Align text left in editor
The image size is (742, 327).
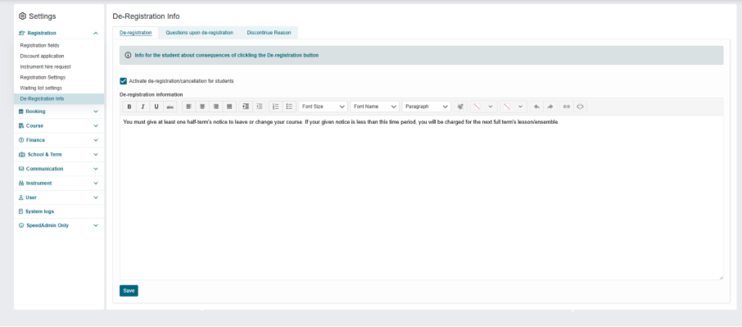coord(189,107)
